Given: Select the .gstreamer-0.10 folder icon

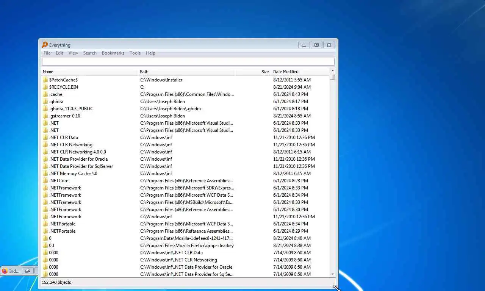Looking at the screenshot, I should (x=45, y=116).
